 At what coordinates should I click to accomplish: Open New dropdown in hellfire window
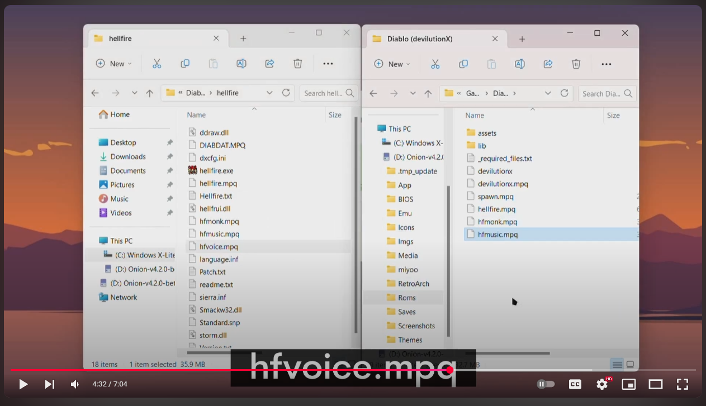point(114,64)
